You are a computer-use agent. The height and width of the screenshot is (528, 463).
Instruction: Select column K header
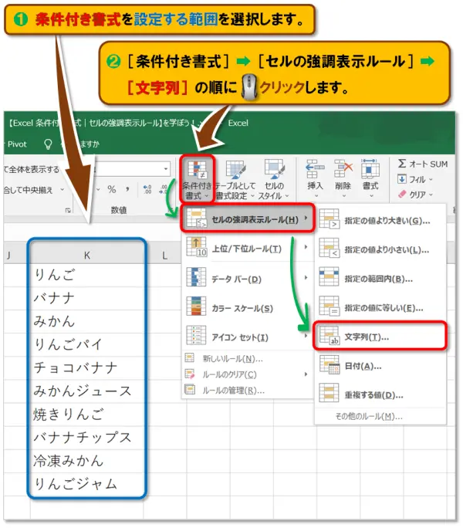pyautogui.click(x=87, y=255)
